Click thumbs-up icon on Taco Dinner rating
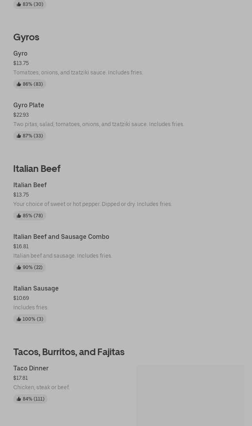 tap(19, 399)
